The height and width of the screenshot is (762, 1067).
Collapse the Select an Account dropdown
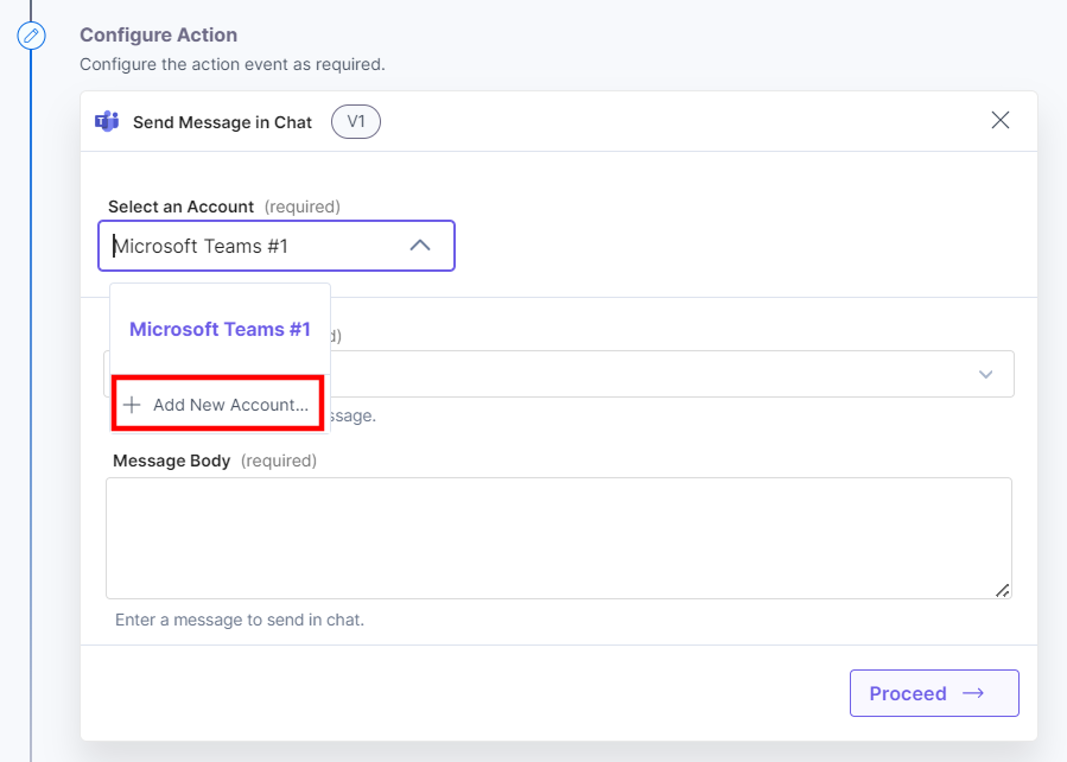(276, 246)
